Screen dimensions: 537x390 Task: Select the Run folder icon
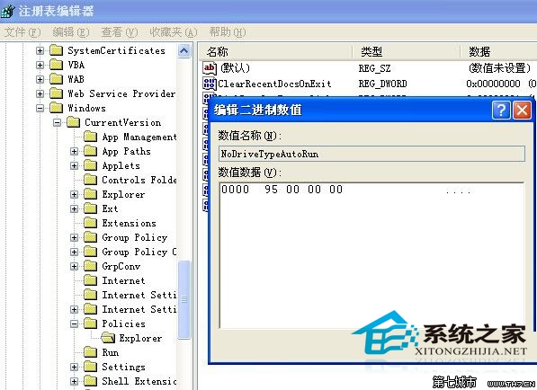point(91,352)
